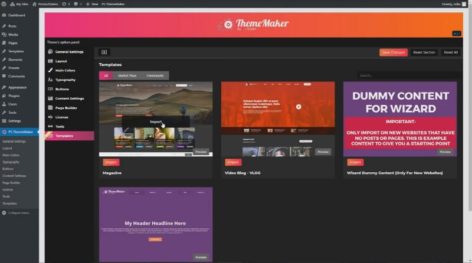Click the Media icon in sidebar

pos(4,35)
